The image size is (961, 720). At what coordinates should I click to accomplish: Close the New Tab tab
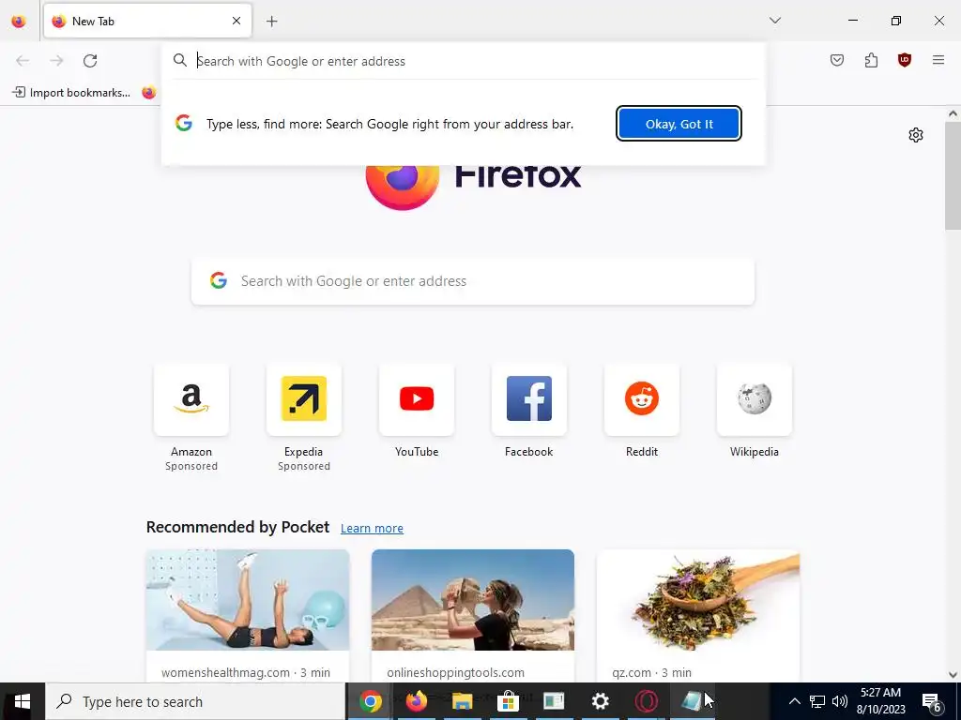(x=236, y=21)
